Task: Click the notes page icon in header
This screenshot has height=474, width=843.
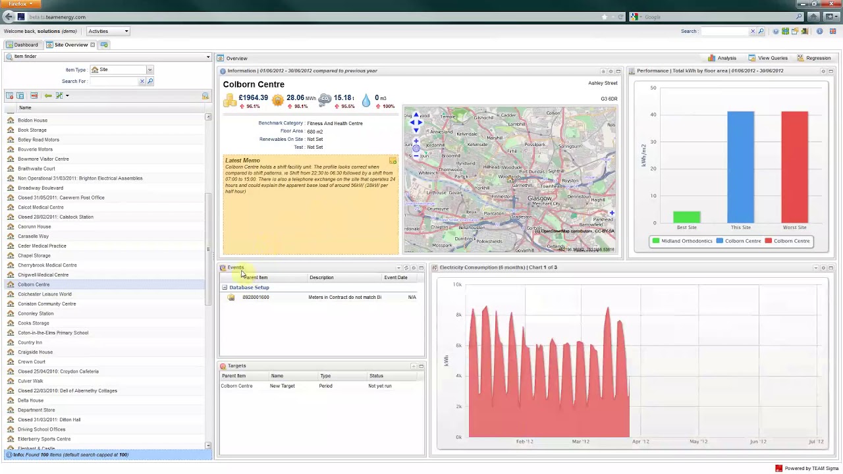Action: point(795,31)
